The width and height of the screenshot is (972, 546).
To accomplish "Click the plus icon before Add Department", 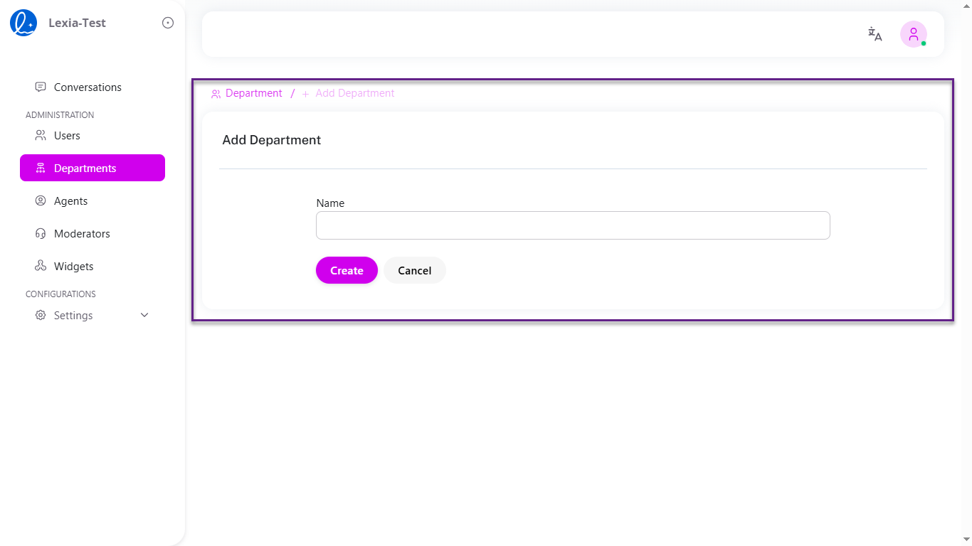I will point(305,93).
